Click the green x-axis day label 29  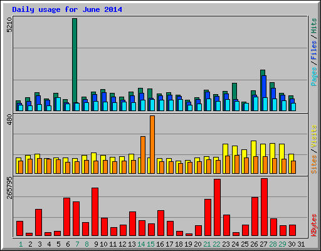point(282,244)
